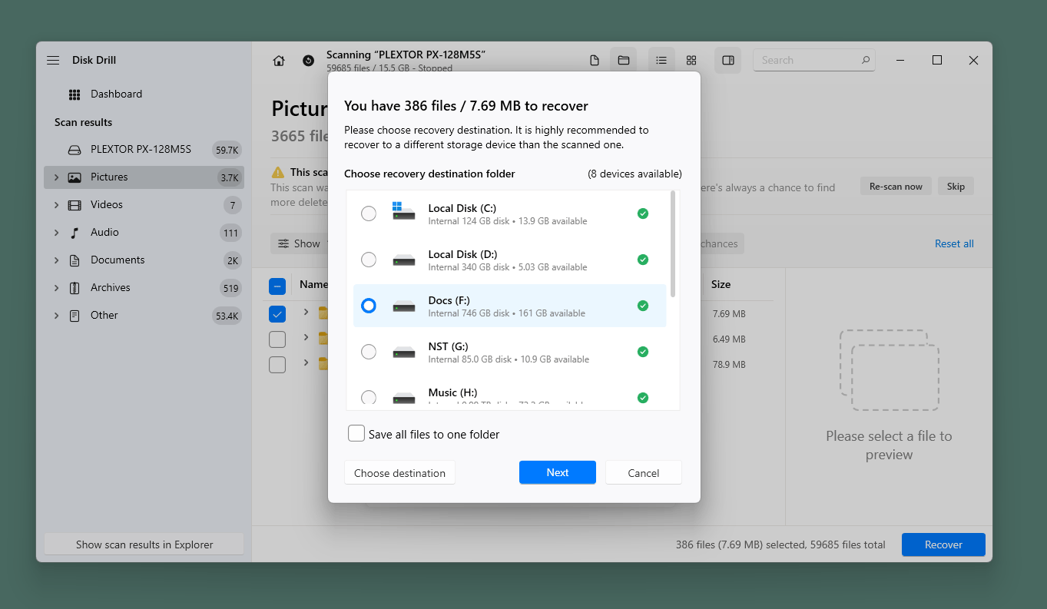
Task: Click the NST (G:) drive icon
Action: point(403,352)
